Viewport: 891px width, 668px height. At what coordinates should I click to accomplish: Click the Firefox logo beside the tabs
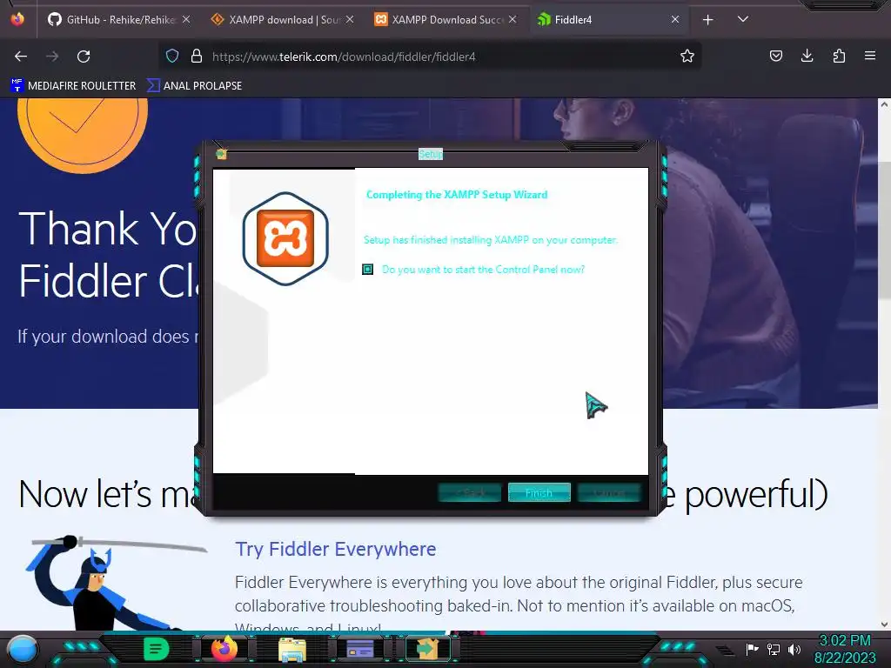[17, 19]
